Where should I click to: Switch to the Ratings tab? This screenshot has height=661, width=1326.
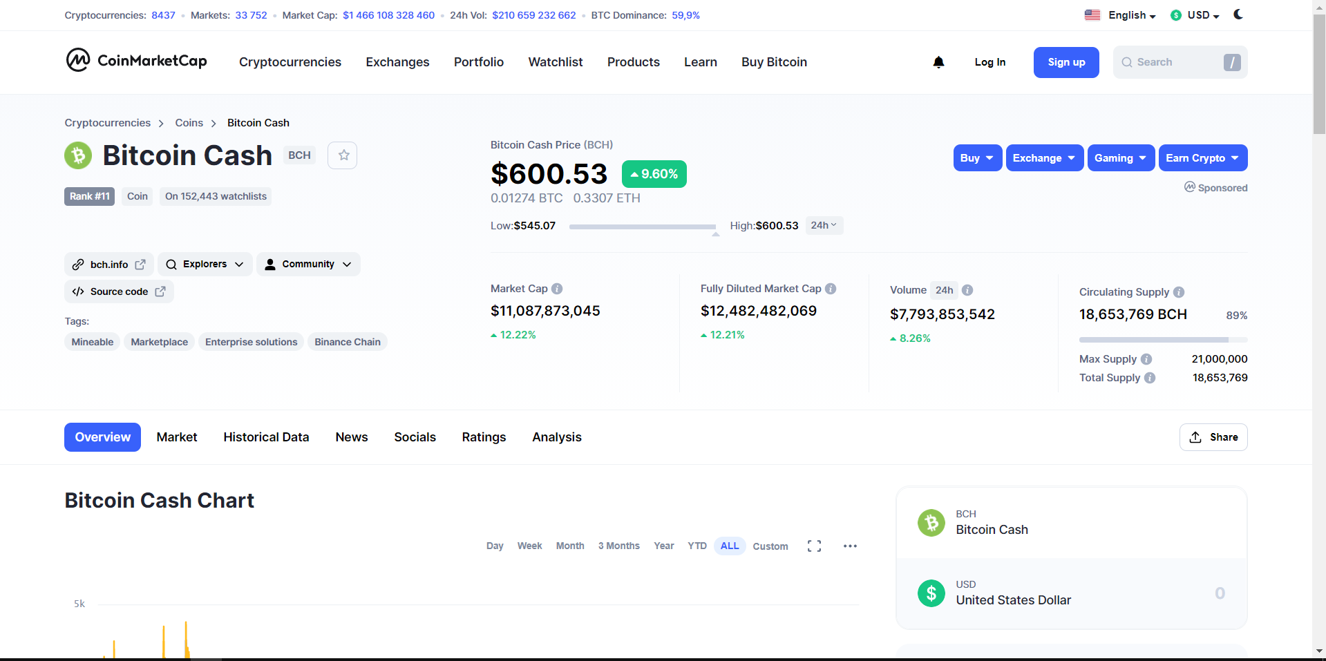click(x=484, y=437)
